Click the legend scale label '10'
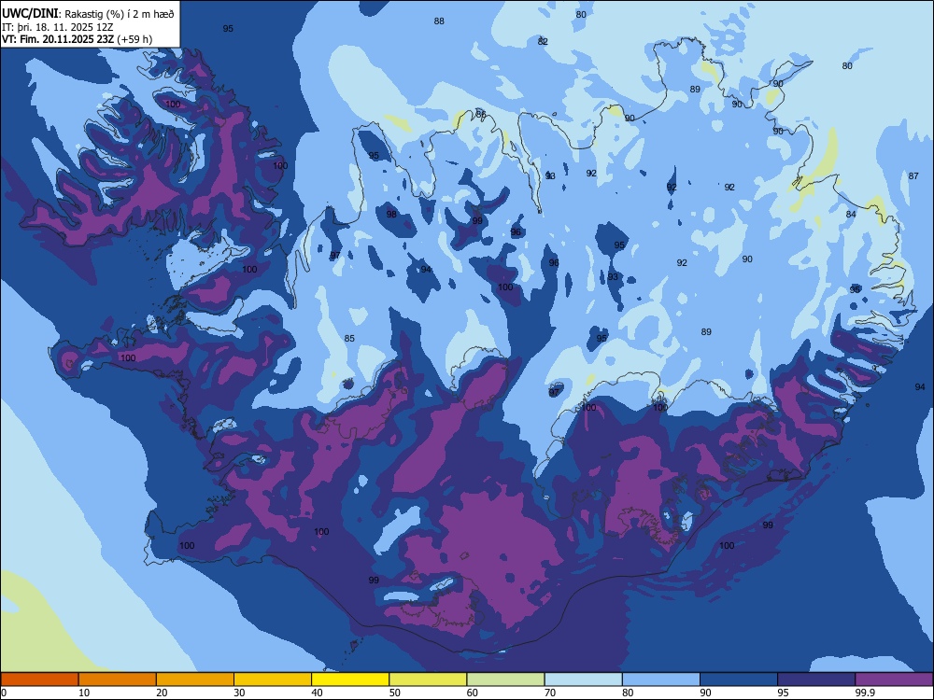The width and height of the screenshot is (934, 700). 84,693
